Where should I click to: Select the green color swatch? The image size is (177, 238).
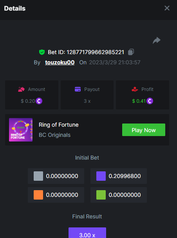[101, 195]
